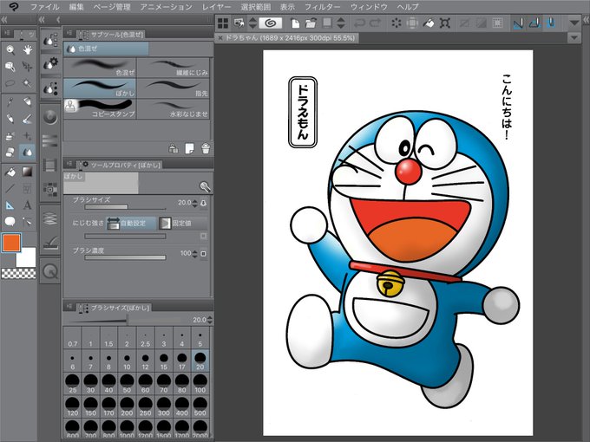Open the レイヤー menu

pos(216,7)
